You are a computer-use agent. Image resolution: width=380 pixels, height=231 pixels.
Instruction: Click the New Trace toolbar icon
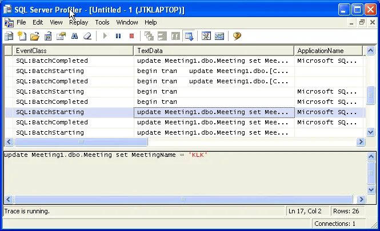point(9,37)
